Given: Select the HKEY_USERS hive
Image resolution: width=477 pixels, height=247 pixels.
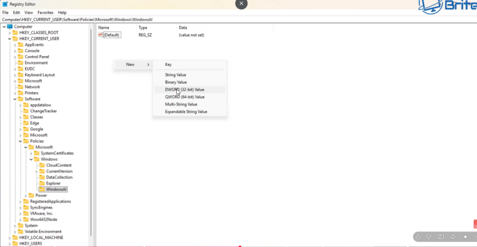Looking at the screenshot, I should pyautogui.click(x=30, y=244).
